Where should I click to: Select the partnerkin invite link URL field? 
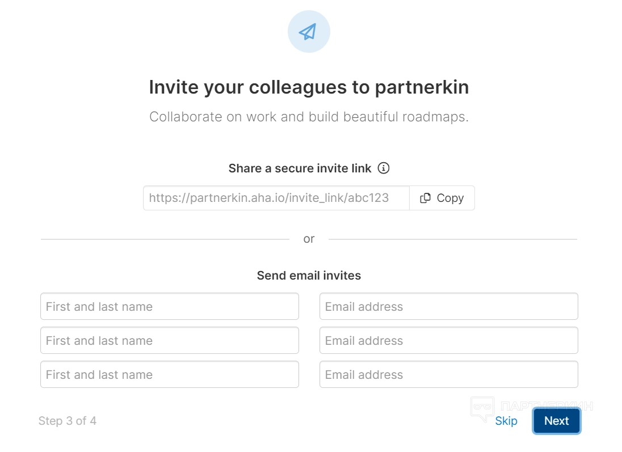[276, 198]
